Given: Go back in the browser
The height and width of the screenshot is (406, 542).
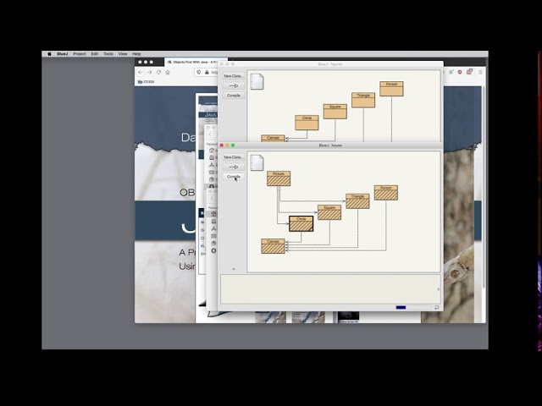Looking at the screenshot, I should click(140, 72).
